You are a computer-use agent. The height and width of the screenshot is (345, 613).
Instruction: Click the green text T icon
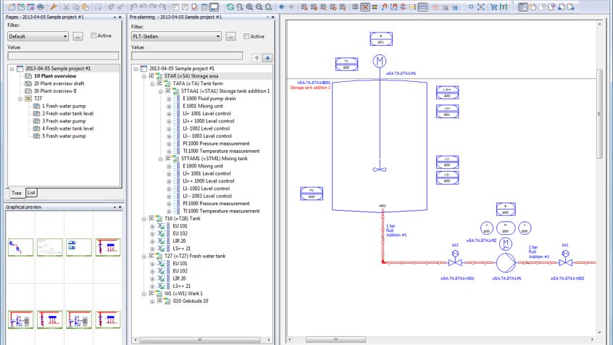(x=504, y=7)
